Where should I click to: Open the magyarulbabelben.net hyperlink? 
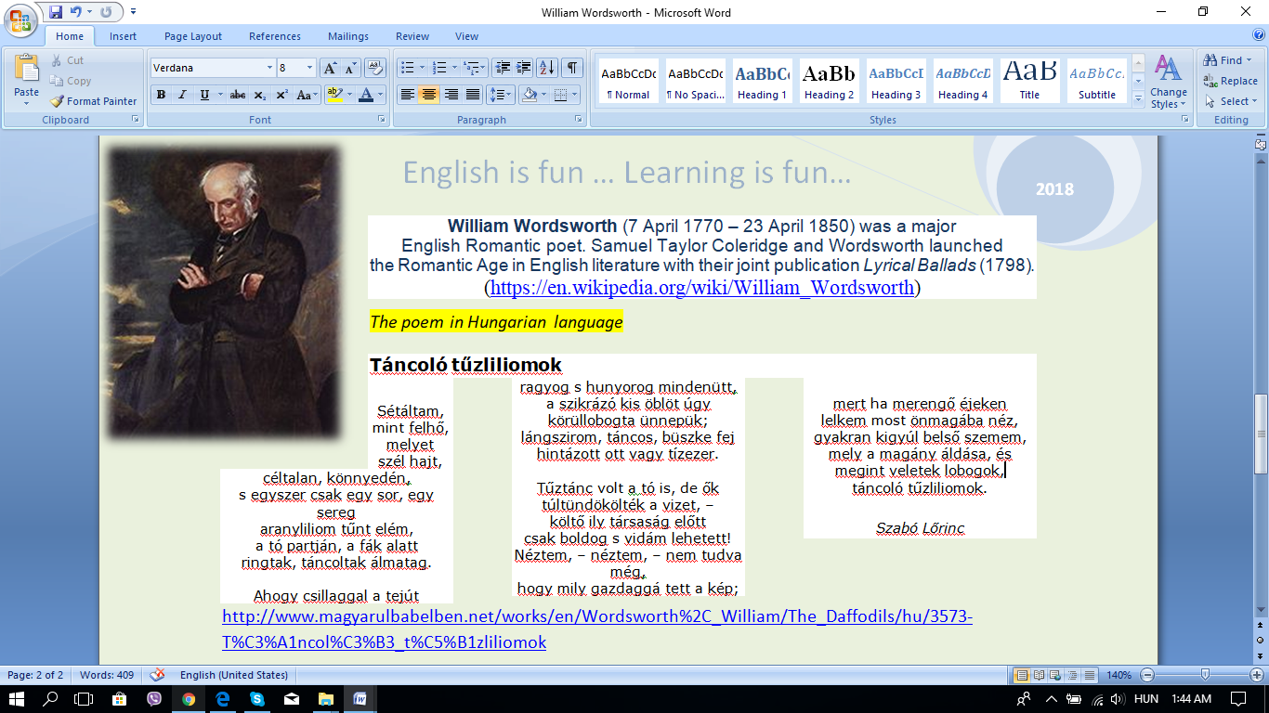596,629
